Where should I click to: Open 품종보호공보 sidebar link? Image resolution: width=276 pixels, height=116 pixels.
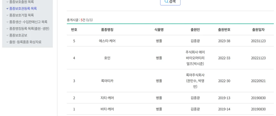point(18,35)
